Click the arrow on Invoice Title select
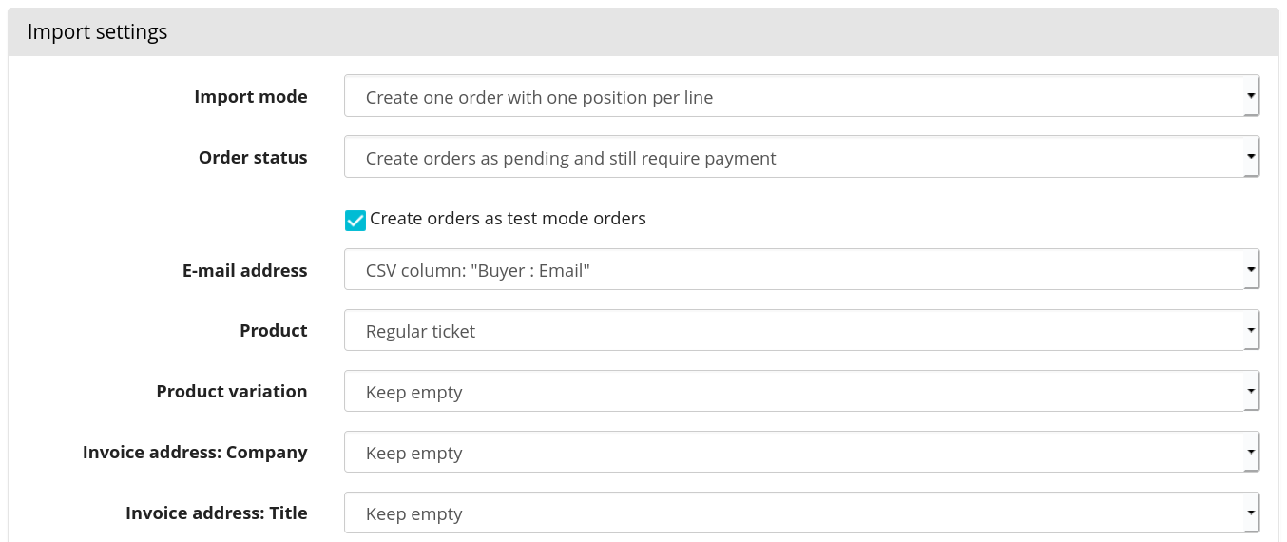Viewport: 1287px width, 542px height. (x=1251, y=513)
